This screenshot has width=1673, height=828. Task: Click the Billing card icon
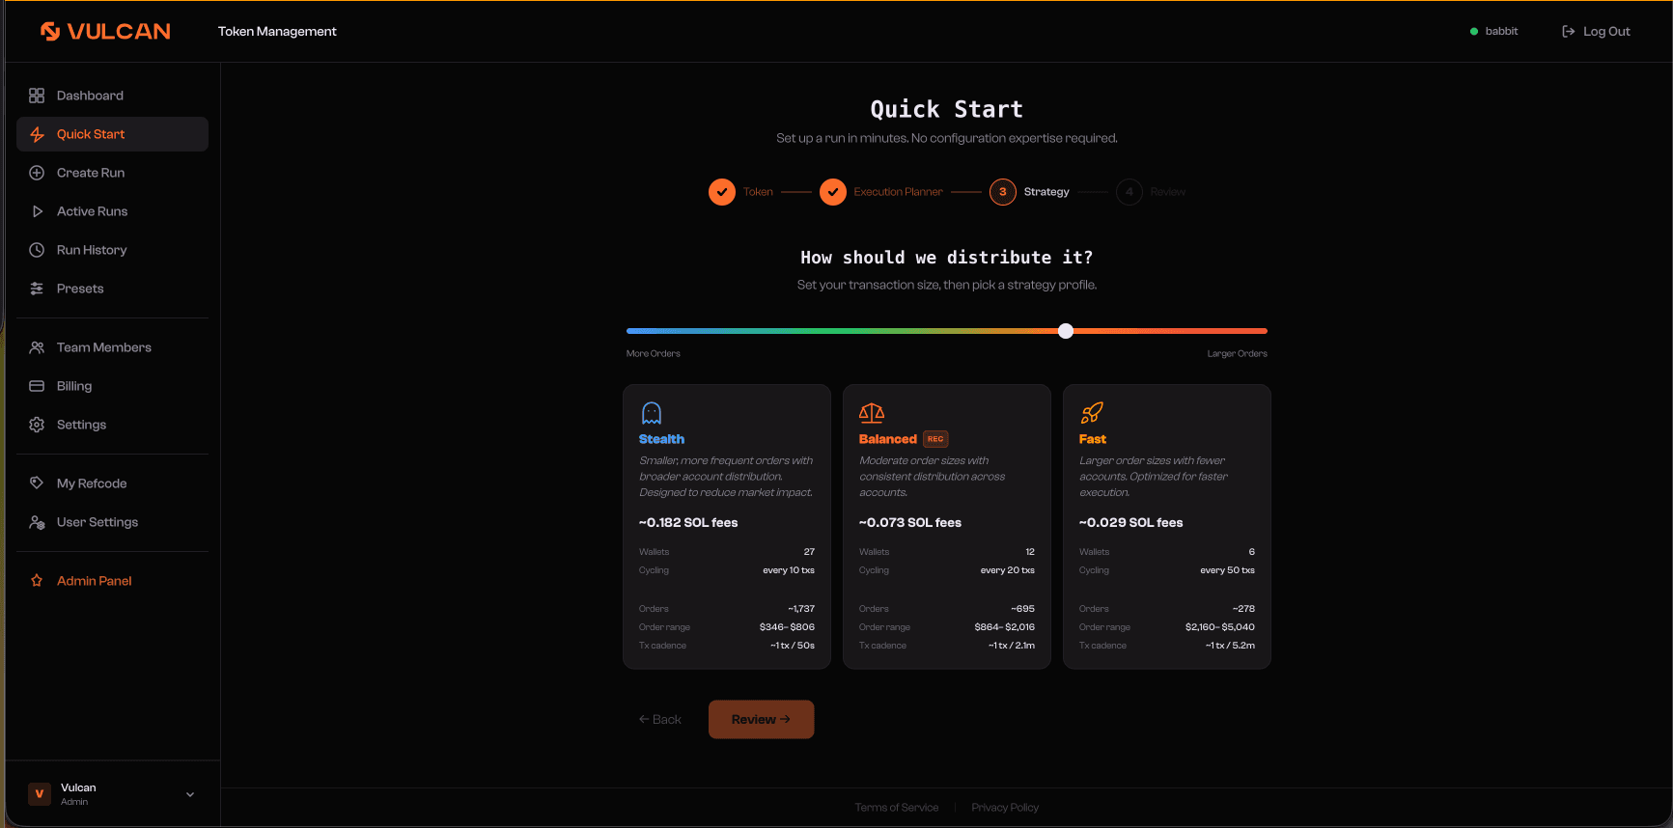tap(37, 386)
